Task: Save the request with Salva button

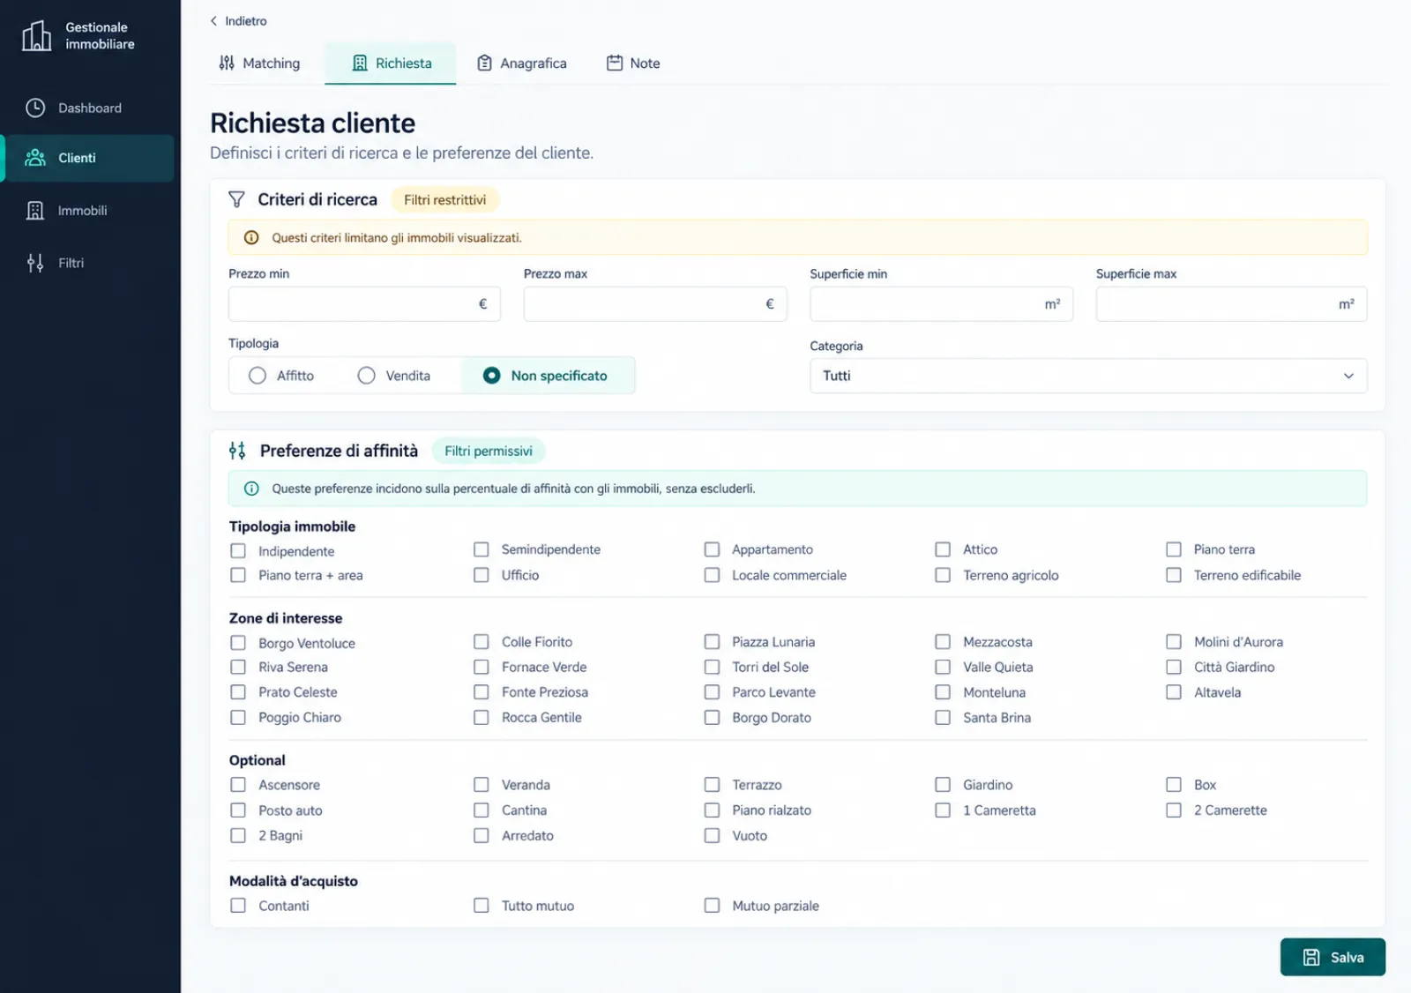Action: tap(1333, 958)
